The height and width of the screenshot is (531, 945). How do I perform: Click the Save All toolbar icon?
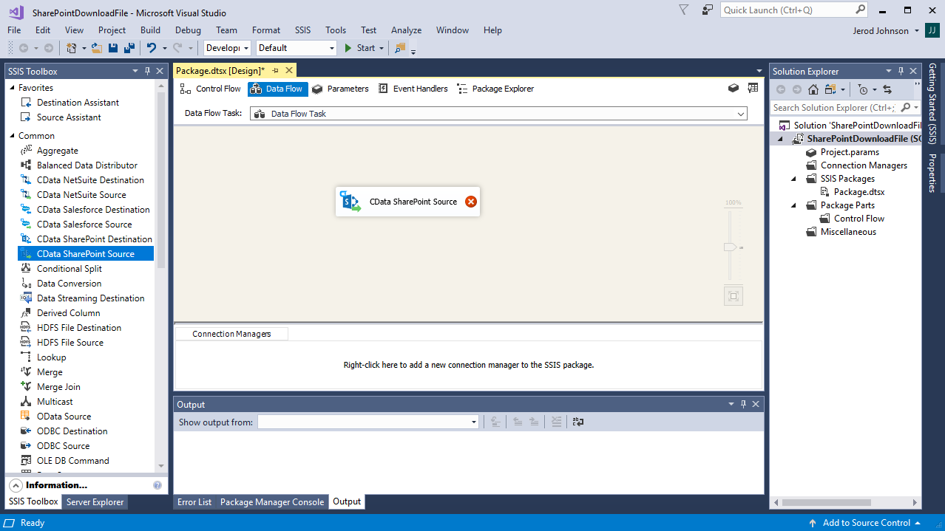coord(129,48)
